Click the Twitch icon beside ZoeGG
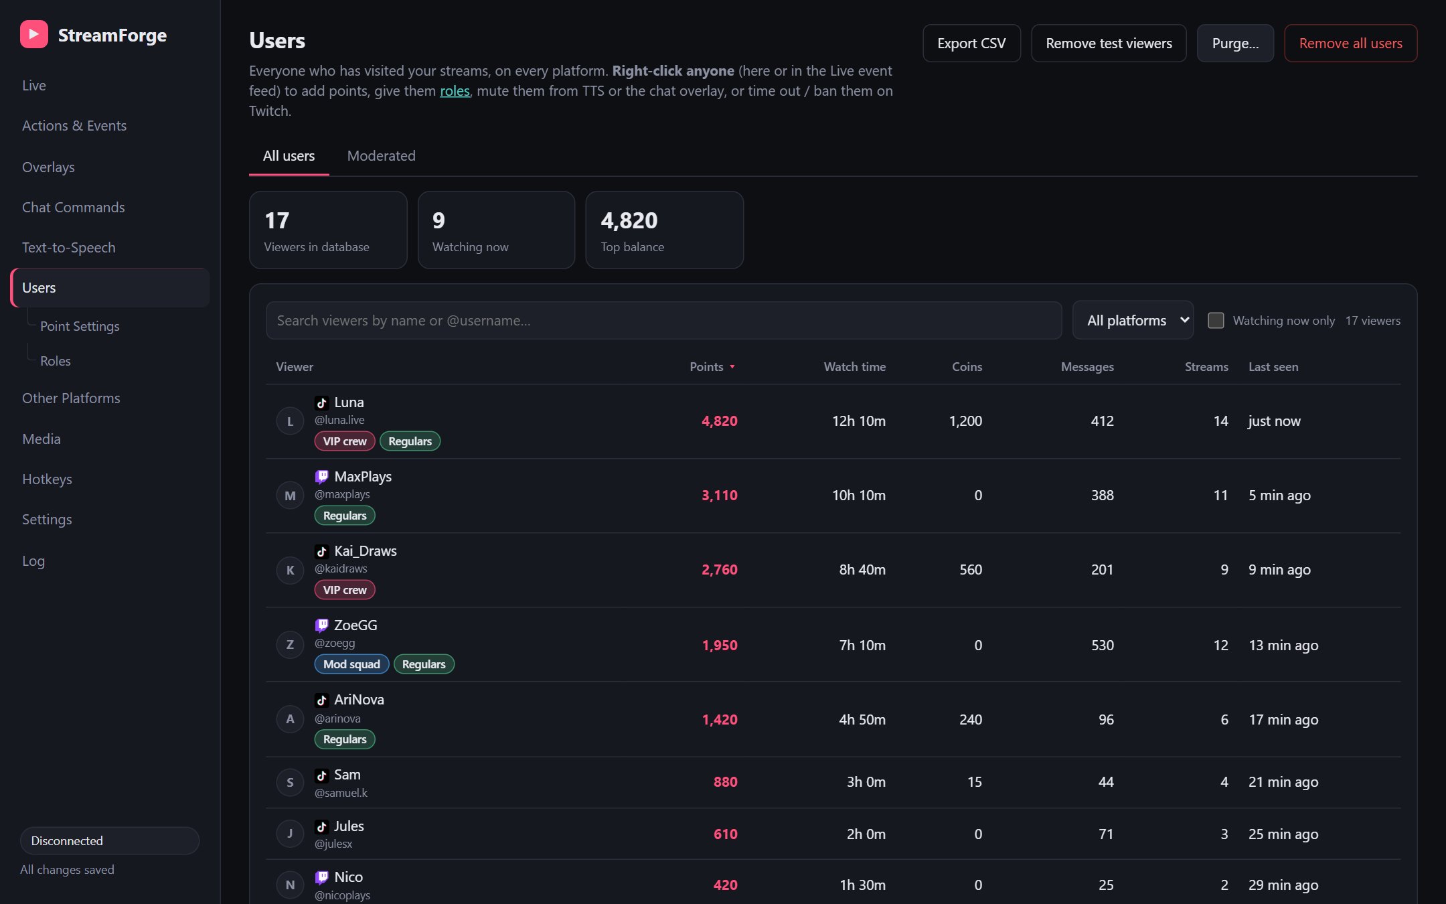The width and height of the screenshot is (1446, 904). (321, 625)
